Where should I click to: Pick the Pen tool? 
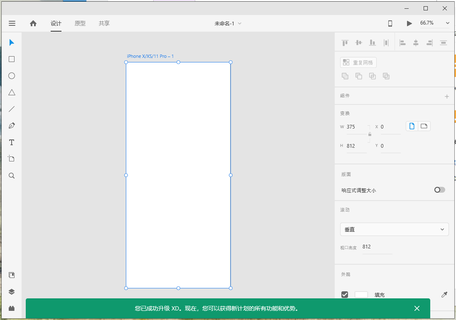(12, 126)
